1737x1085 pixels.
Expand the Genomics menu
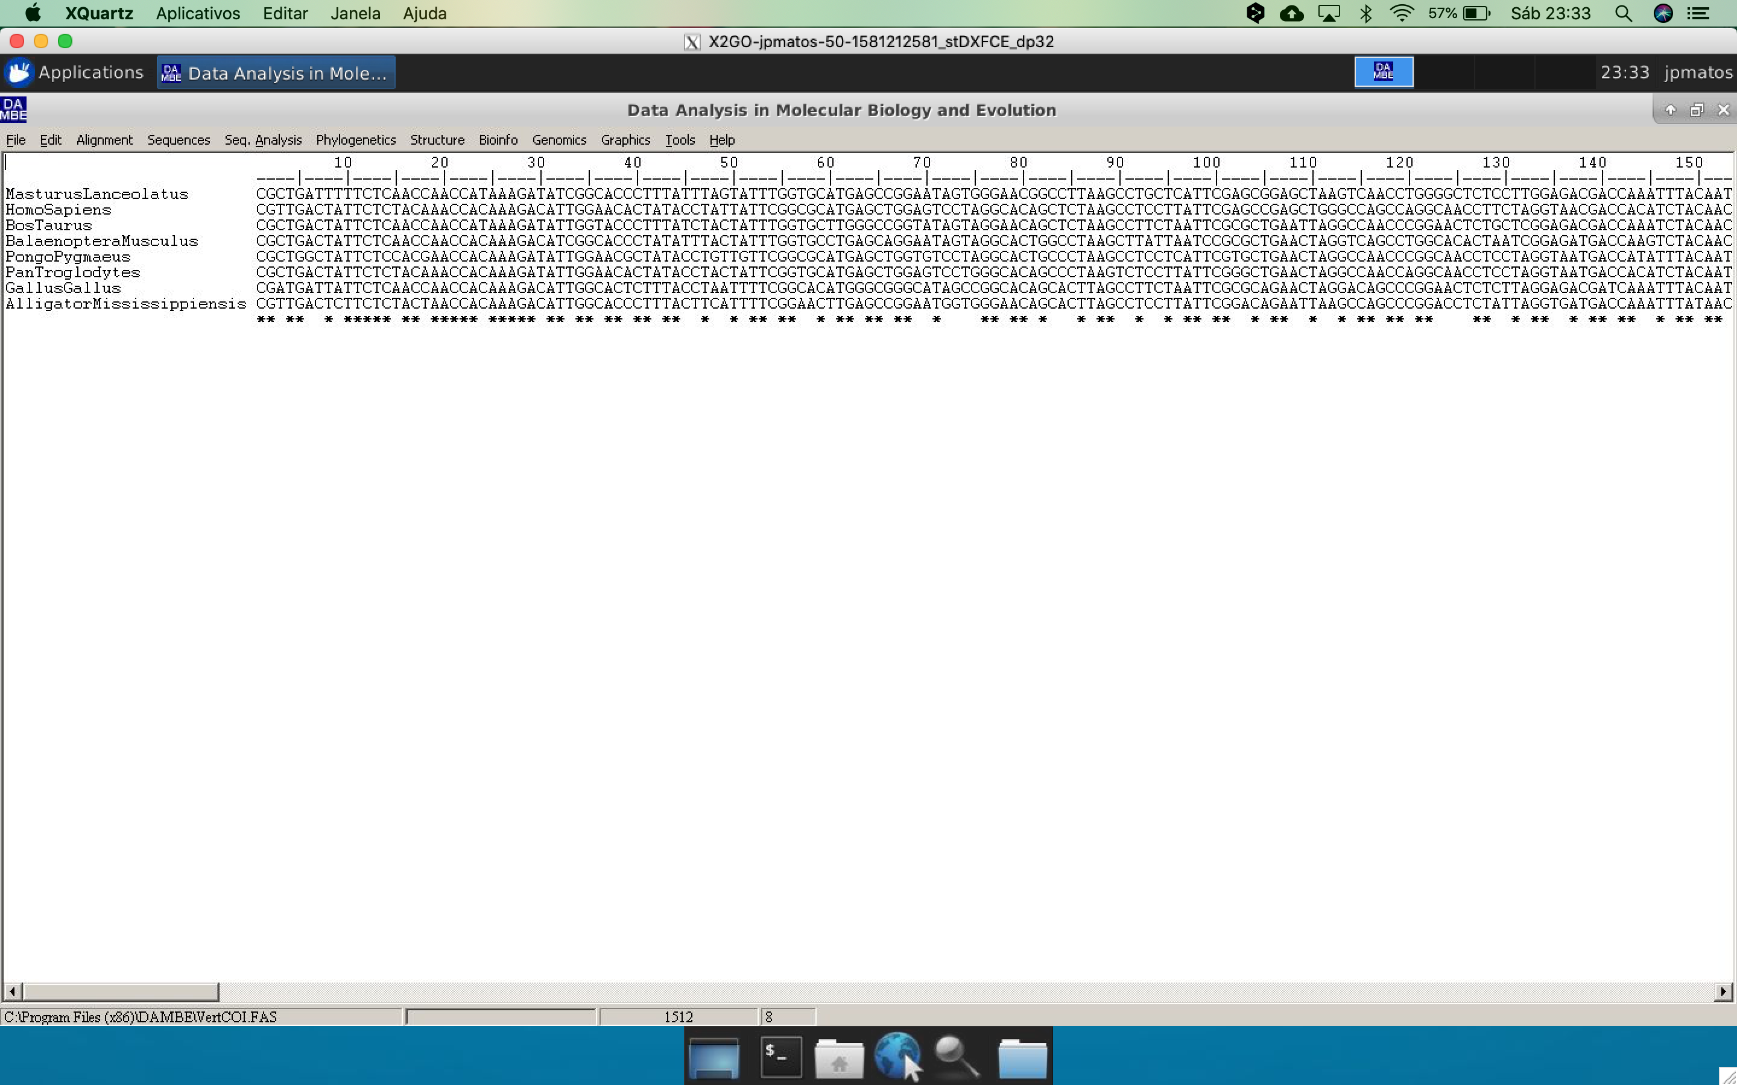(x=558, y=140)
